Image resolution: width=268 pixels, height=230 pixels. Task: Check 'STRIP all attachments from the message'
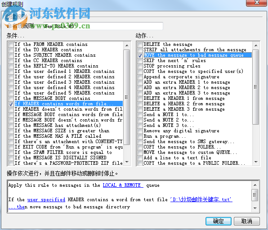pyautogui.click(x=140, y=50)
